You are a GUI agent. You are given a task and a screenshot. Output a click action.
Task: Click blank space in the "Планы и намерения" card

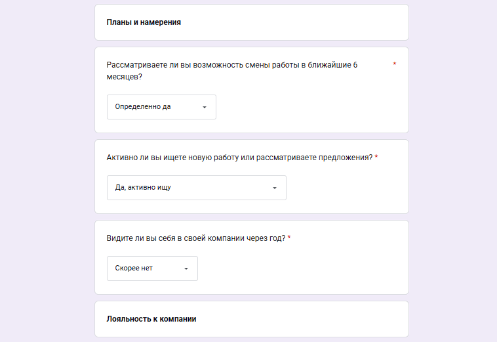tap(295, 22)
